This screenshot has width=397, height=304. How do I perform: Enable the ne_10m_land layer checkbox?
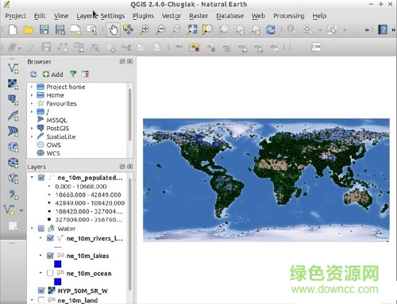pyautogui.click(x=41, y=300)
